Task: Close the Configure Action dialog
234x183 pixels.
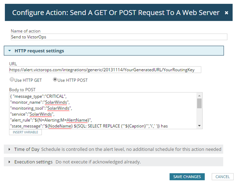Action: tap(226, 12)
